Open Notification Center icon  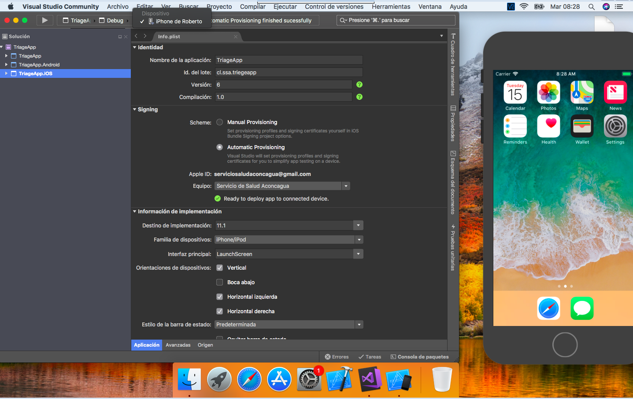coord(619,7)
